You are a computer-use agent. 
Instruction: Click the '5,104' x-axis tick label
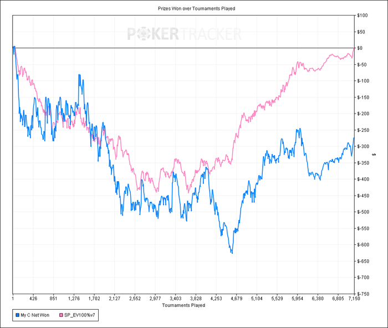(x=257, y=299)
